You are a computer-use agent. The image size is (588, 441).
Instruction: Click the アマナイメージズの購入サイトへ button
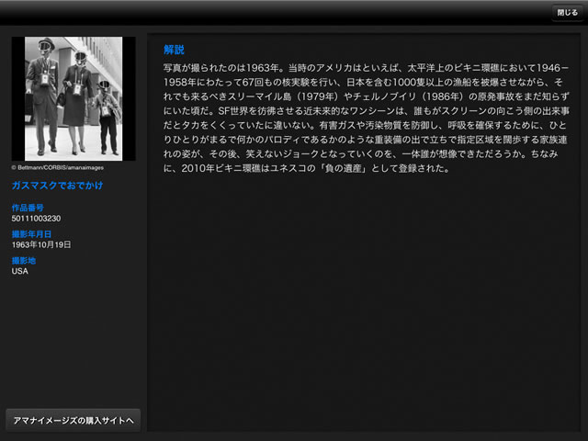(73, 421)
